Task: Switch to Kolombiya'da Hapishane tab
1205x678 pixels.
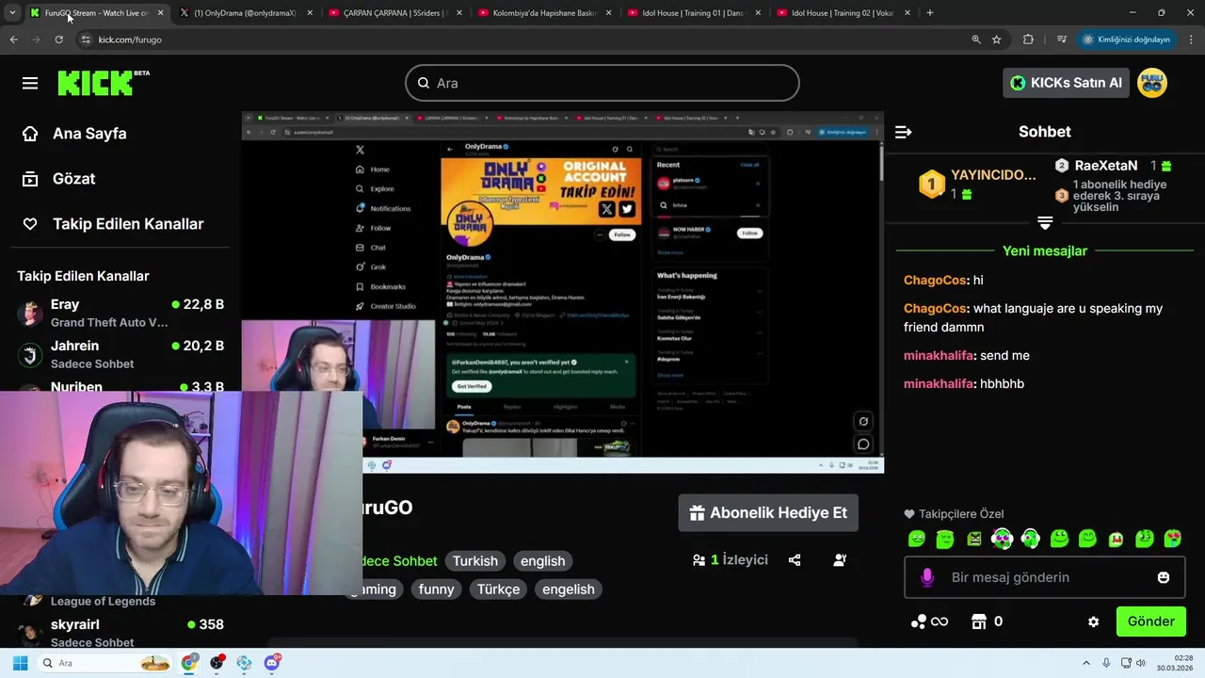Action: (545, 13)
